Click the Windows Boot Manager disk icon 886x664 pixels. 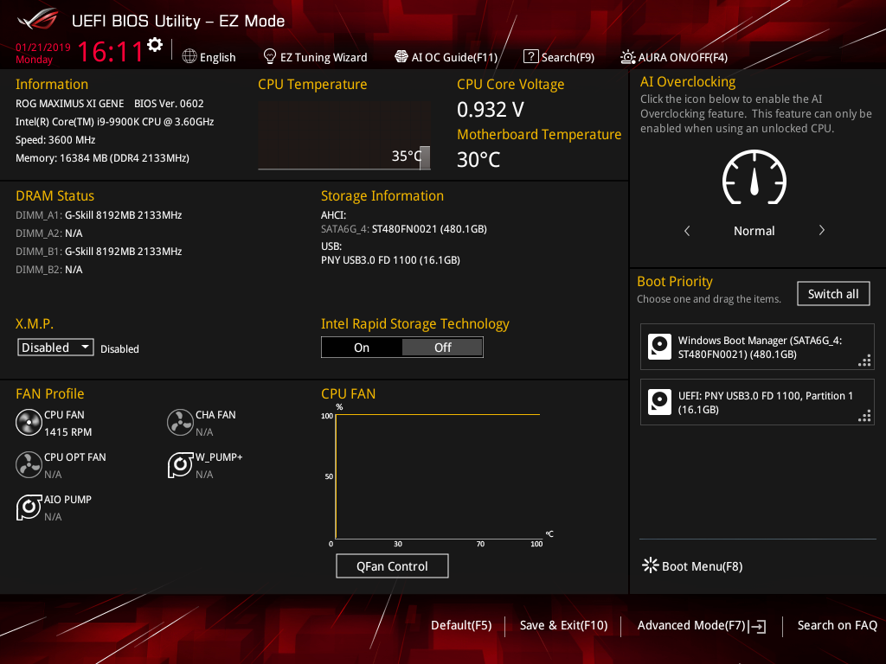click(x=659, y=347)
